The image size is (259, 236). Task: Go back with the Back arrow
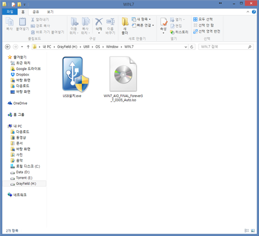point(8,47)
